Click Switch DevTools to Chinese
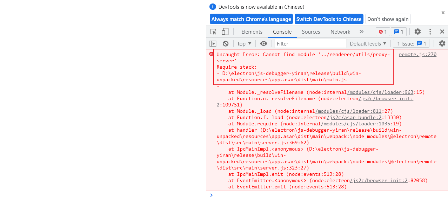The width and height of the screenshot is (448, 208). tap(329, 19)
